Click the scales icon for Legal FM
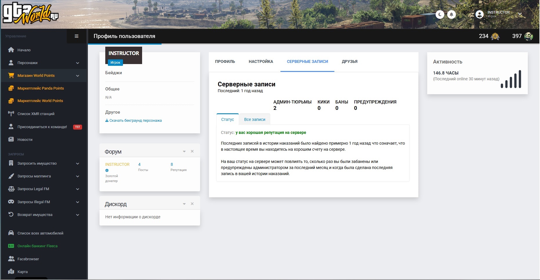 11,189
